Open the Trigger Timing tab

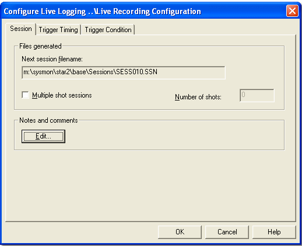pyautogui.click(x=58, y=30)
